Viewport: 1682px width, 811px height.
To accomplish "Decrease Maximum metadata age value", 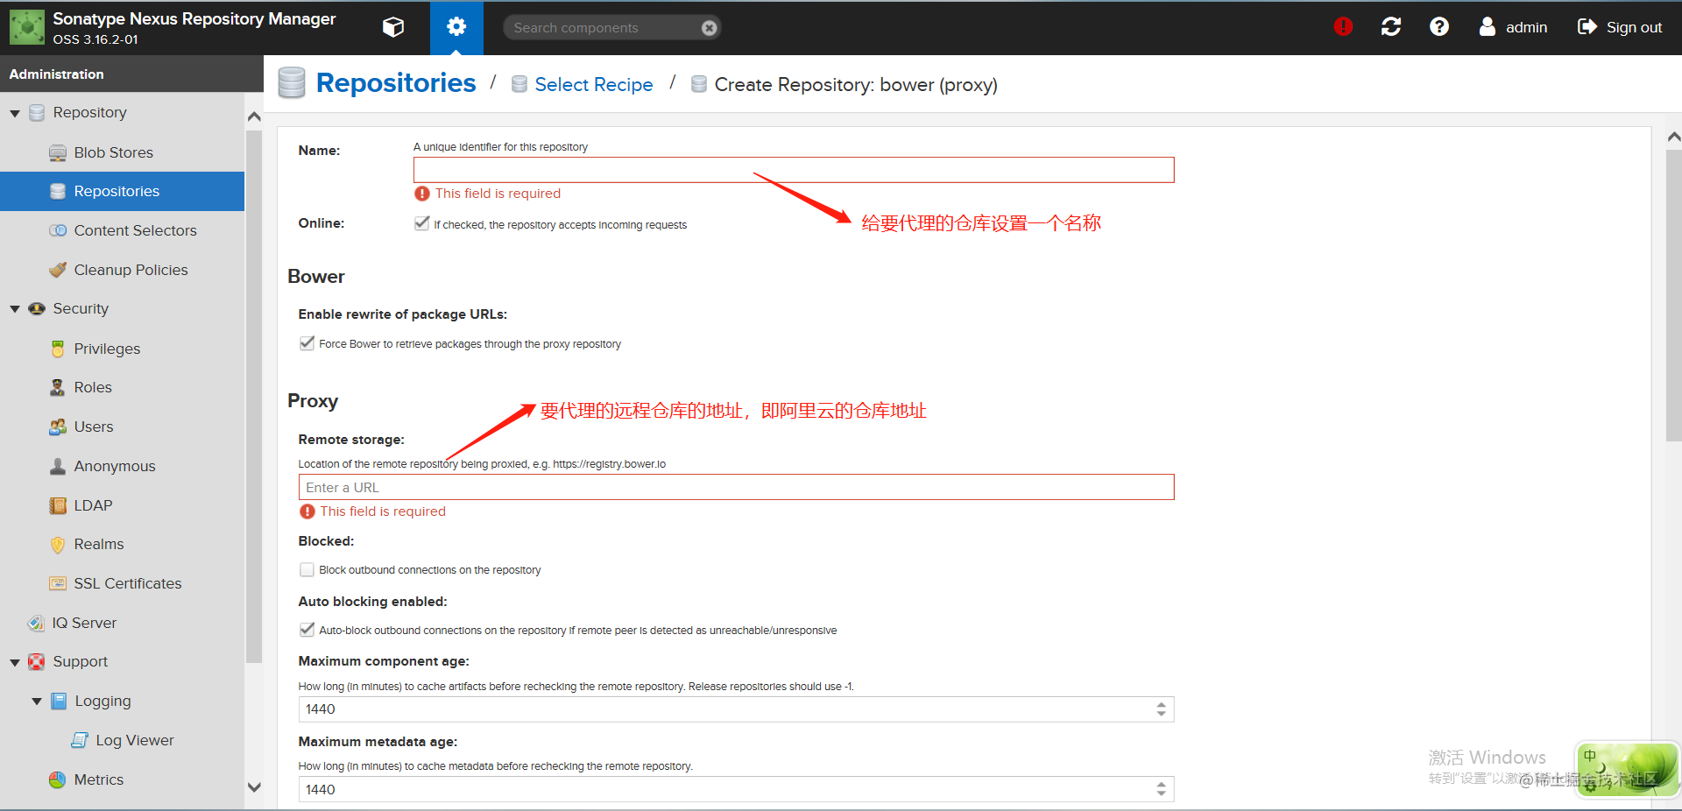I will point(1162,793).
